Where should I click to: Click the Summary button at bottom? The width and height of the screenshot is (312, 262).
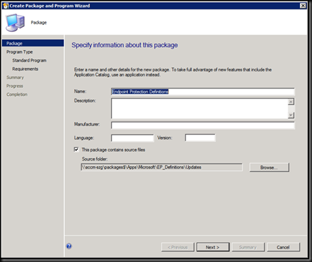click(248, 247)
